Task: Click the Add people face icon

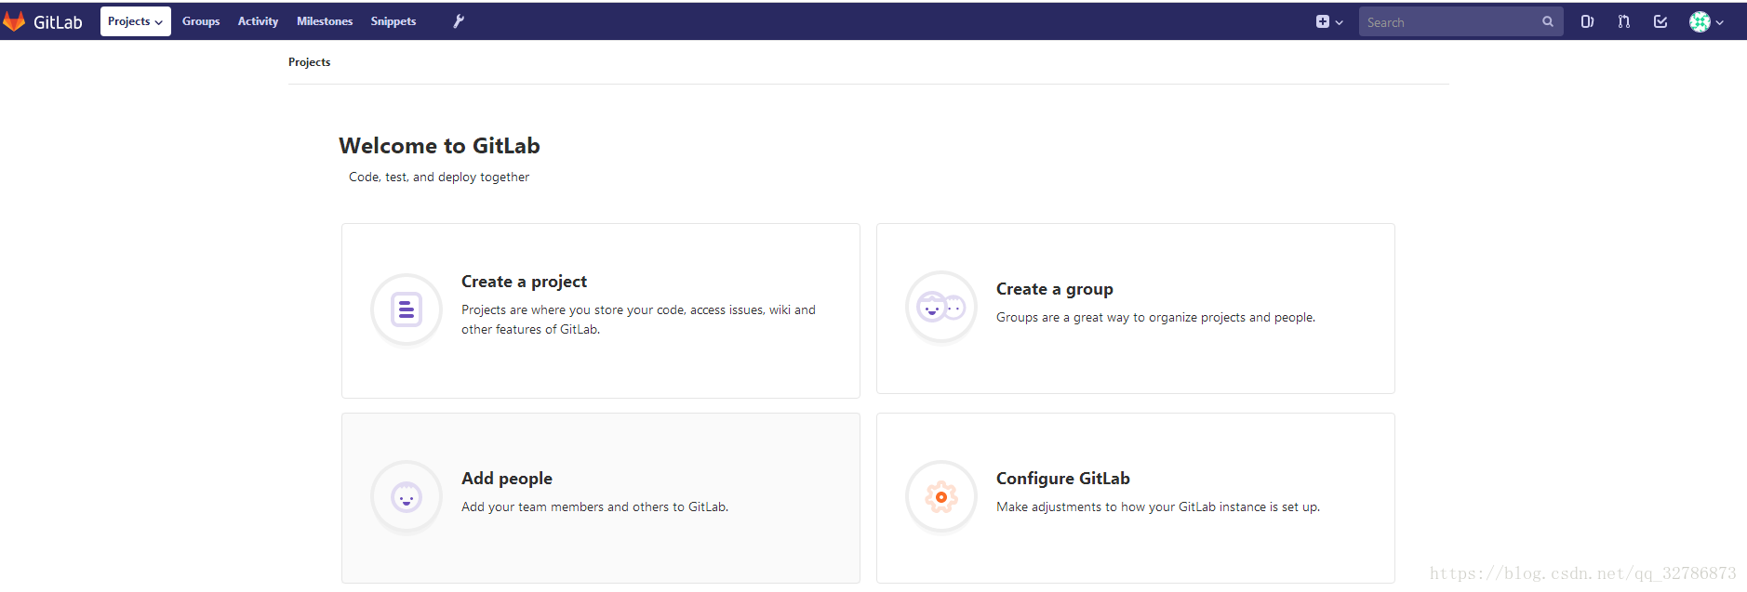Action: pyautogui.click(x=407, y=497)
